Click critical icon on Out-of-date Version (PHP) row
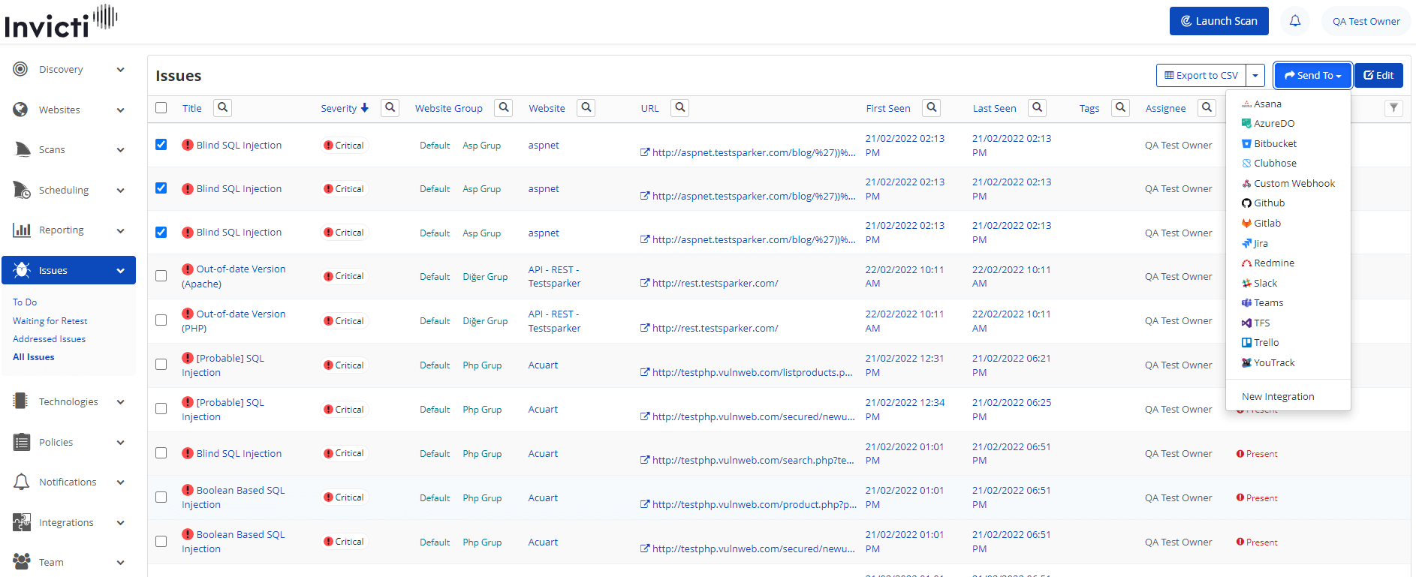This screenshot has width=1416, height=577. pos(188,313)
